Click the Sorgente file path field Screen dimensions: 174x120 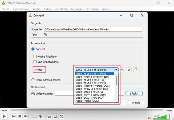(93, 29)
